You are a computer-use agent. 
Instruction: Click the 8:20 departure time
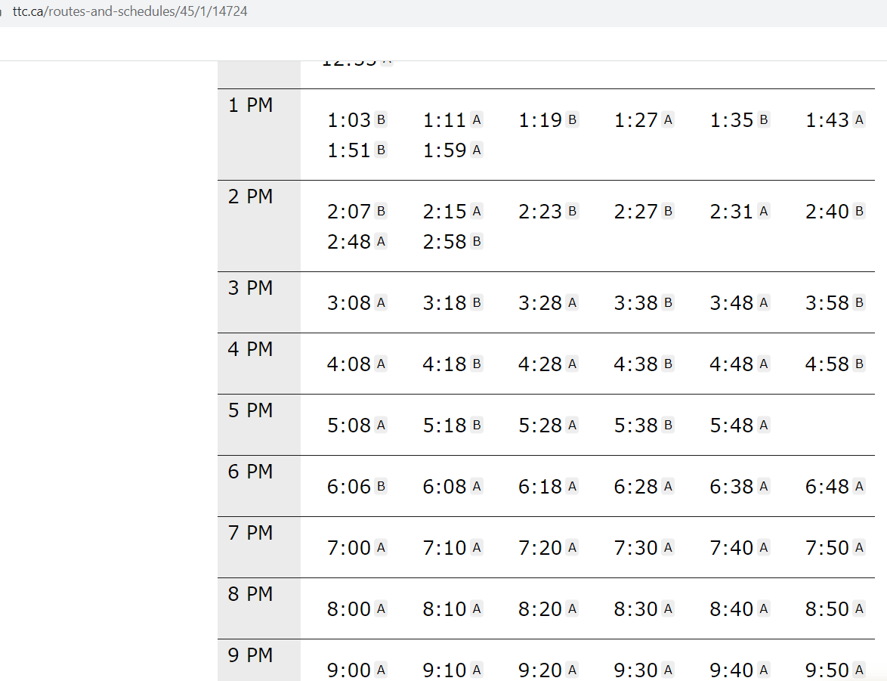coord(540,609)
